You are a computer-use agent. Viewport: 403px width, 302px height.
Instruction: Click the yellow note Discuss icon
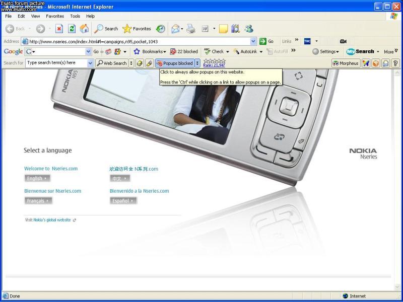223,29
